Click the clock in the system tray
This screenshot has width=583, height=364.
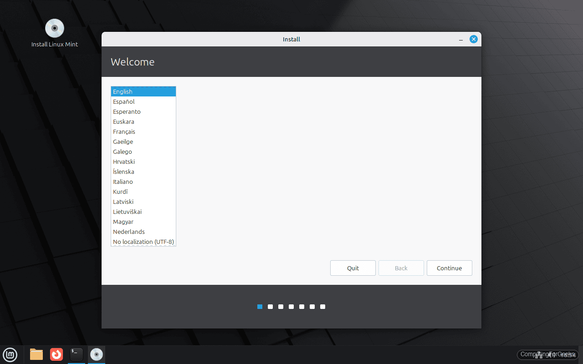(x=568, y=355)
